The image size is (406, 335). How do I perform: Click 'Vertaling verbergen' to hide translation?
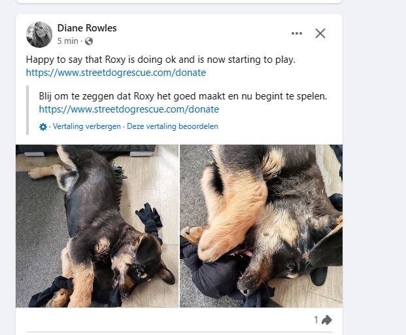coord(86,126)
